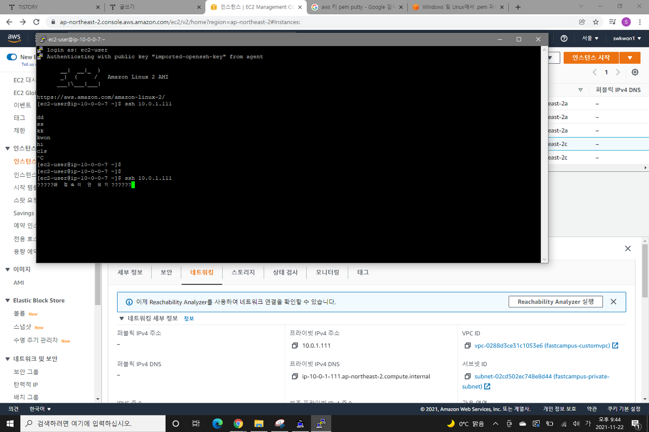Click the Windows taskbar search box
This screenshot has height=432, width=649.
pos(93,423)
